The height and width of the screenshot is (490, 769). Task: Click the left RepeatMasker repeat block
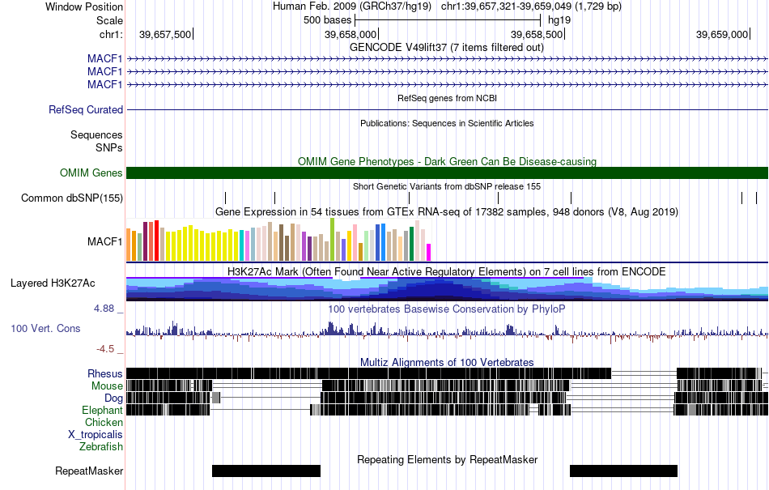coord(266,471)
